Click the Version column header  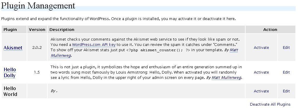(x=37, y=30)
